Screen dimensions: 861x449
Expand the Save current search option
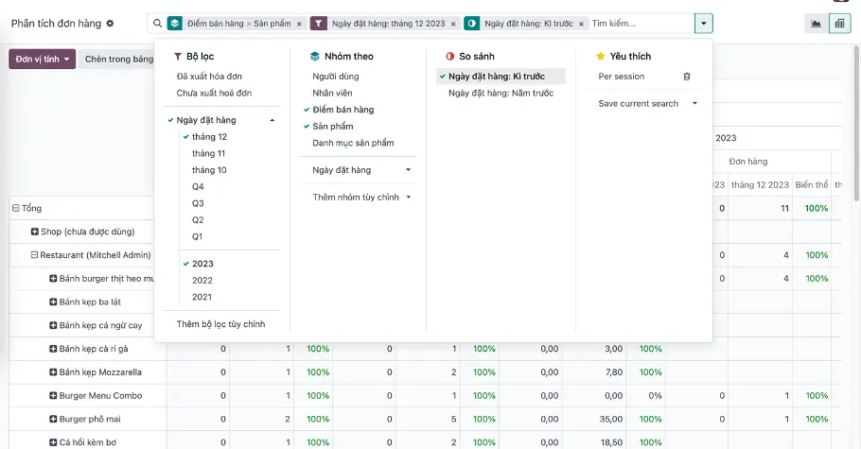tap(647, 104)
